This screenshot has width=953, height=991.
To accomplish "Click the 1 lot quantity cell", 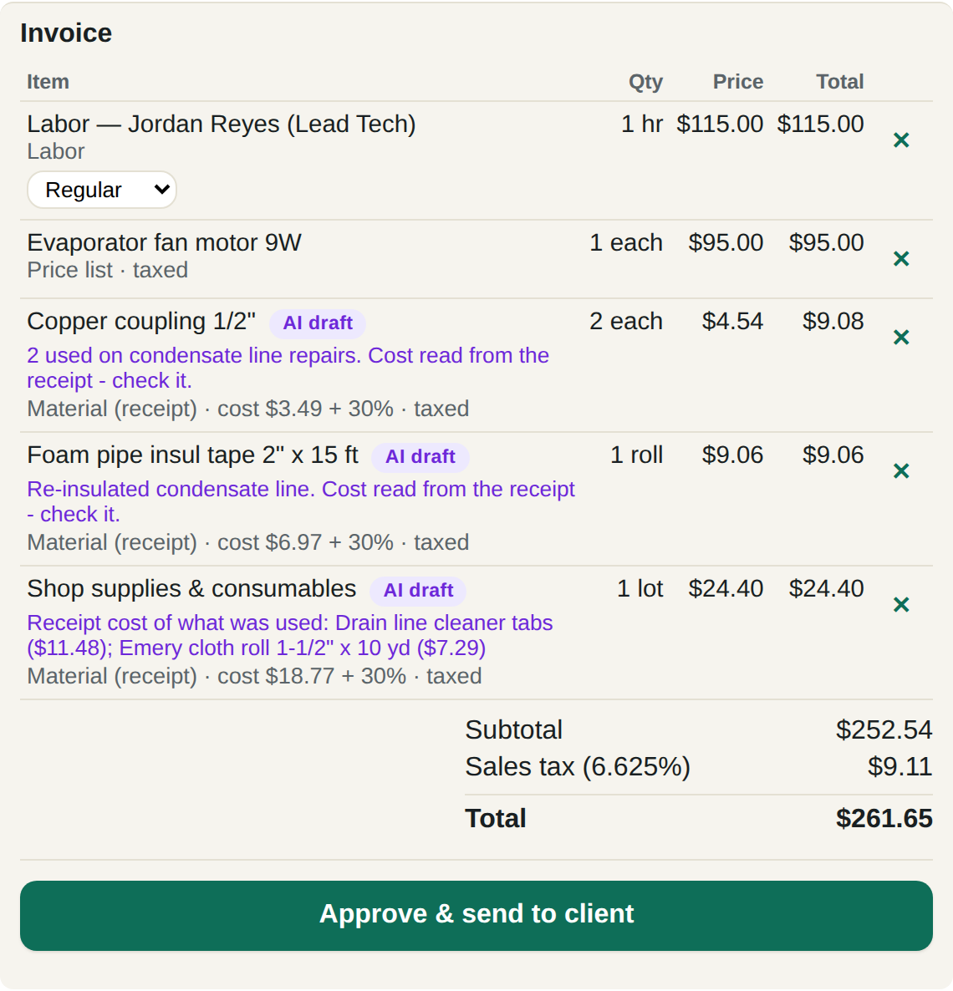I will 640,588.
